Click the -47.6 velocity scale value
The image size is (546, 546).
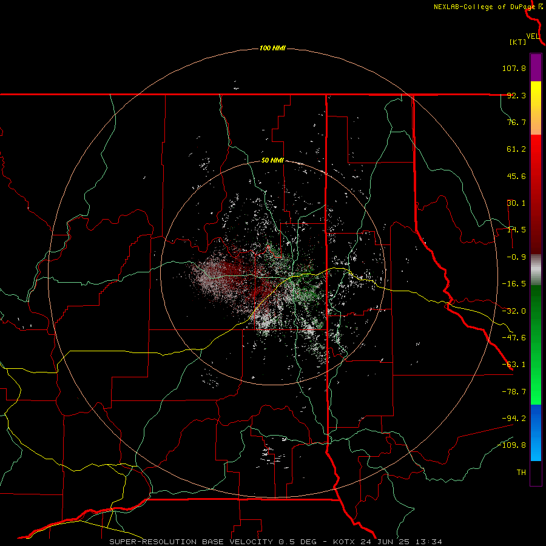514,338
